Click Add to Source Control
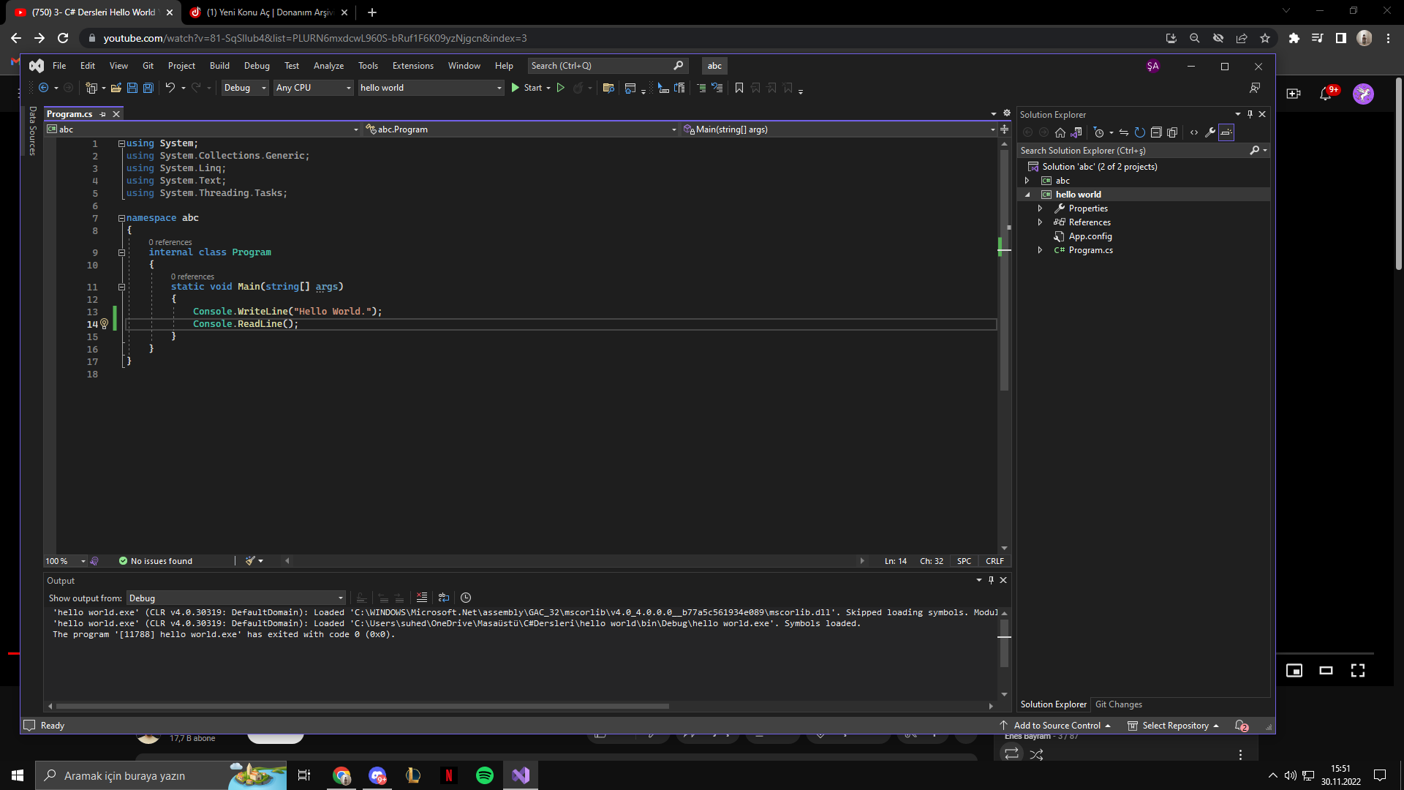Image resolution: width=1404 pixels, height=790 pixels. click(1057, 726)
